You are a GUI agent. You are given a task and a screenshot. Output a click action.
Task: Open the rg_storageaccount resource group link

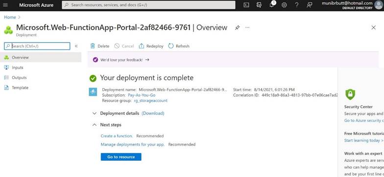pyautogui.click(x=151, y=101)
